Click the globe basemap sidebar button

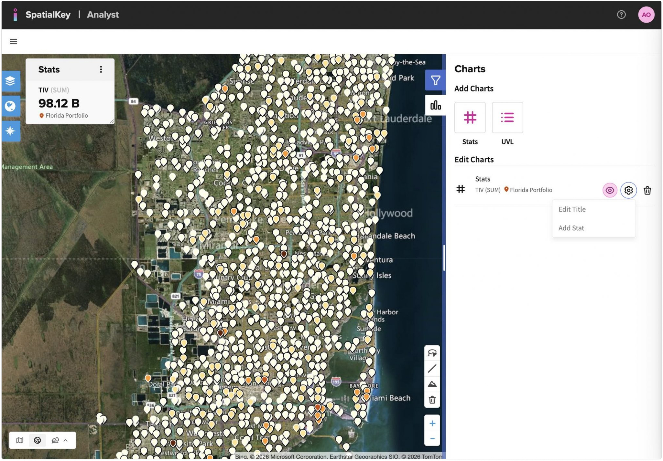[x=10, y=106]
